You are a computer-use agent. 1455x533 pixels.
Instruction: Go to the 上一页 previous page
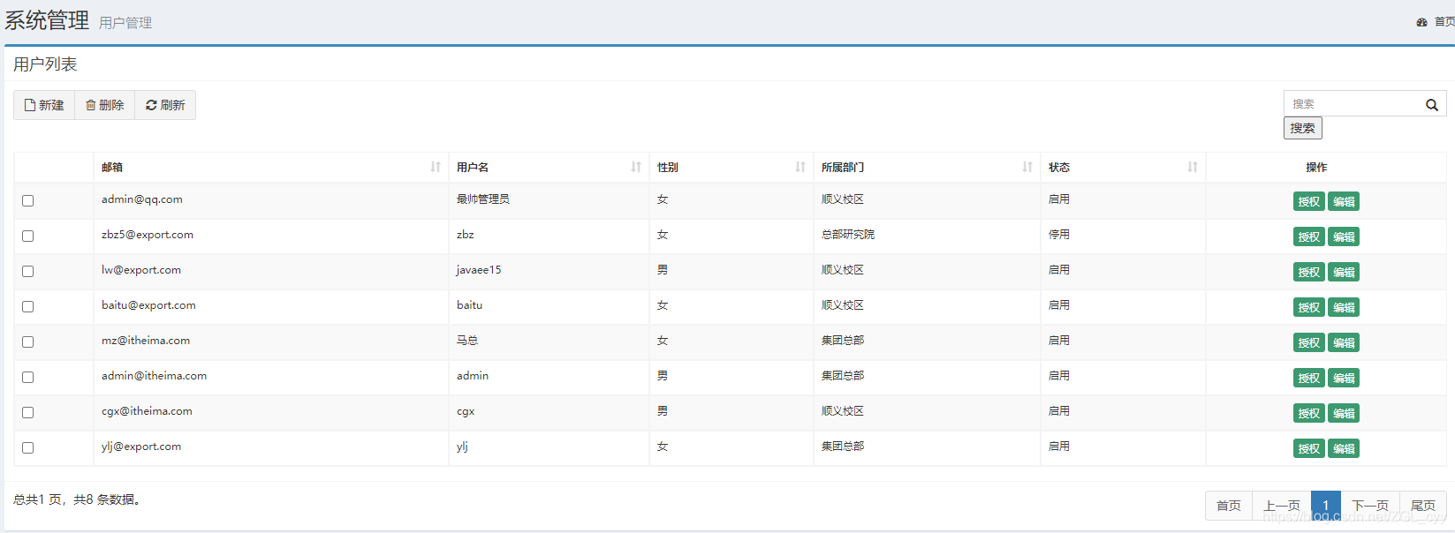tap(1282, 506)
